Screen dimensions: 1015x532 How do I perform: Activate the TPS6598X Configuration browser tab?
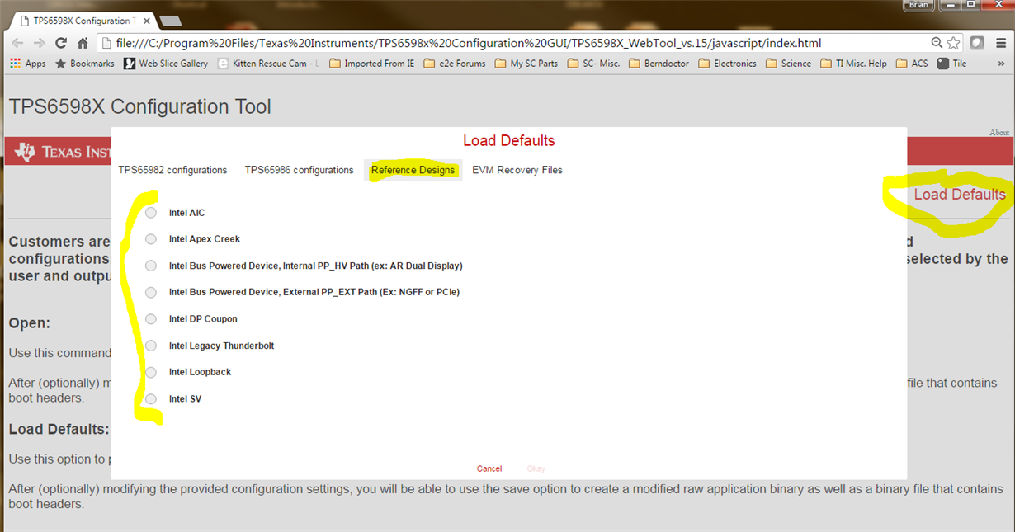tap(83, 21)
